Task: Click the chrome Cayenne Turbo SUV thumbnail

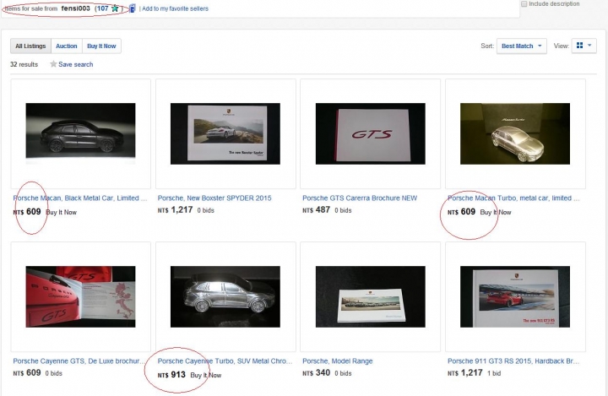Action: (225, 296)
